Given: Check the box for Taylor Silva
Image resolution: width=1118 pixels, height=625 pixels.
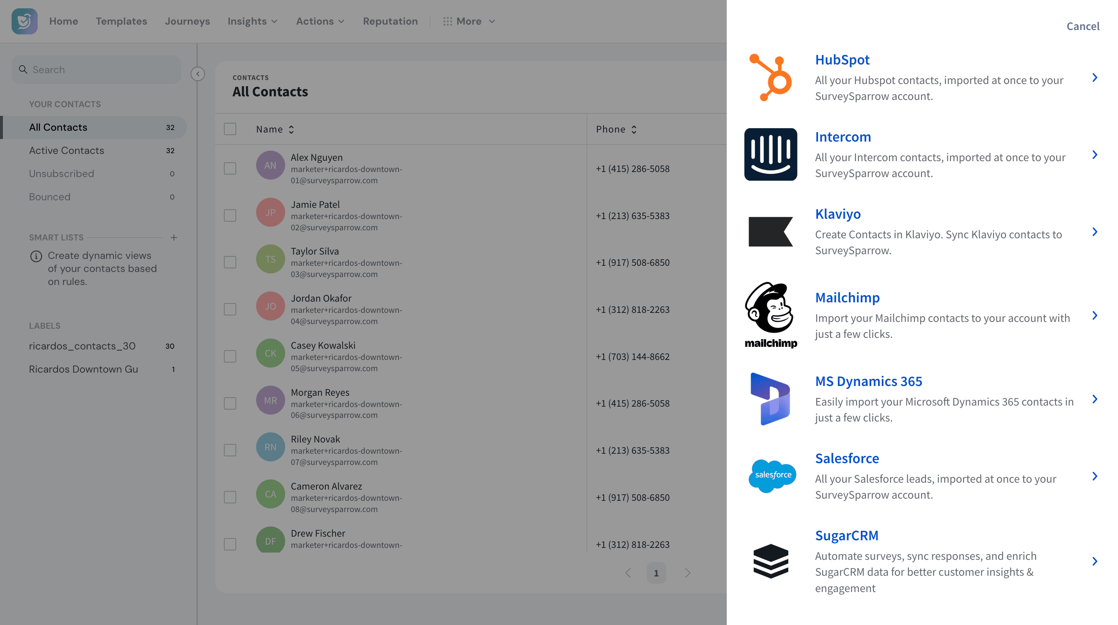Looking at the screenshot, I should (230, 263).
